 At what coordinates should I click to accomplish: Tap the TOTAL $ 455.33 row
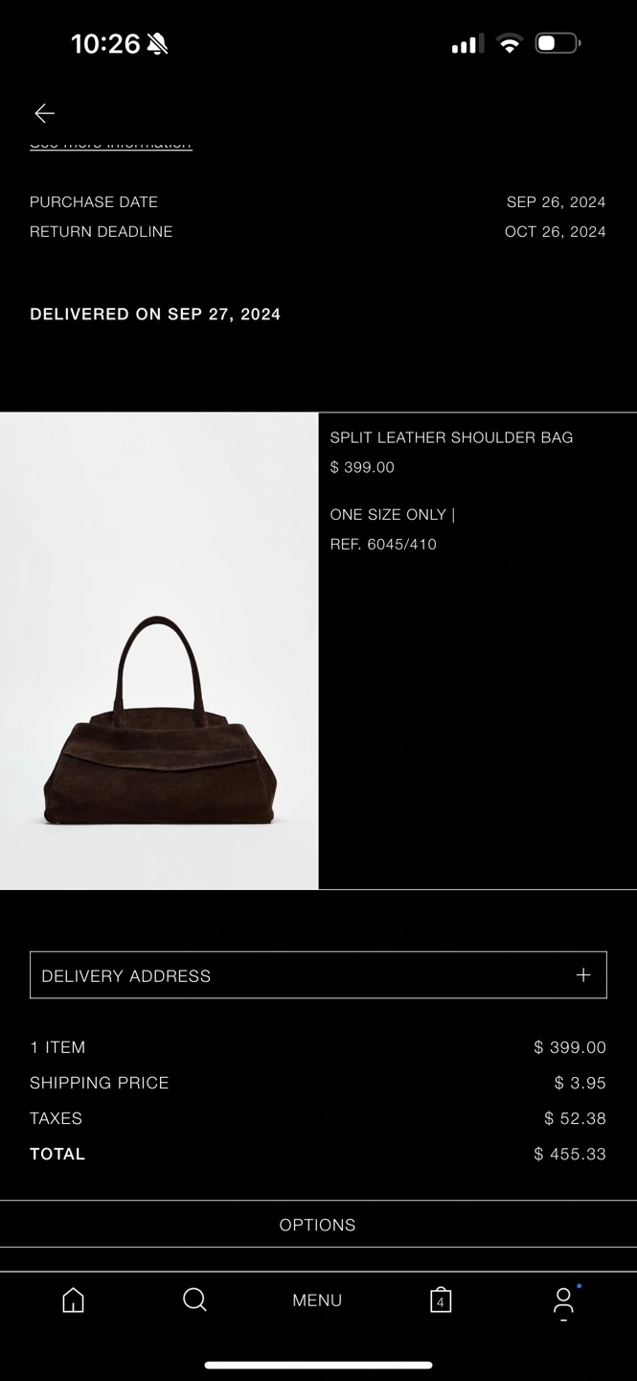pos(318,1154)
